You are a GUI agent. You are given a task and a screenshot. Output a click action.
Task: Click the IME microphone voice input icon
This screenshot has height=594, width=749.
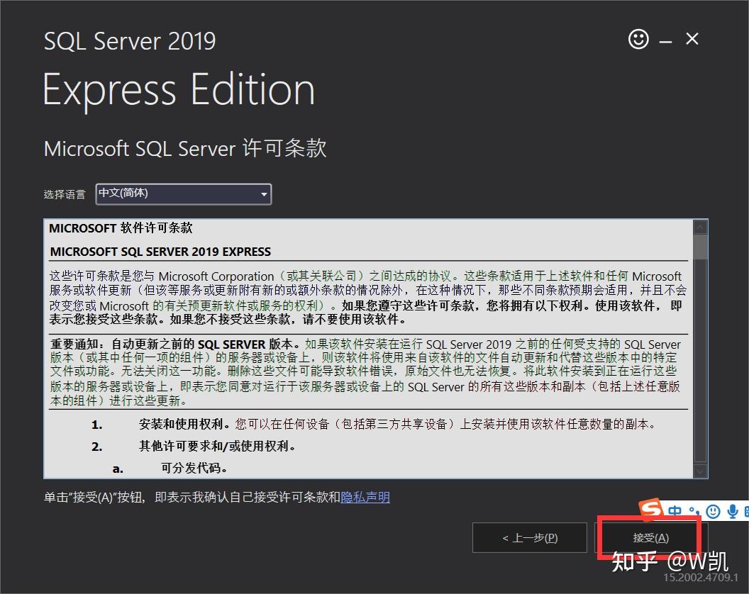point(732,511)
